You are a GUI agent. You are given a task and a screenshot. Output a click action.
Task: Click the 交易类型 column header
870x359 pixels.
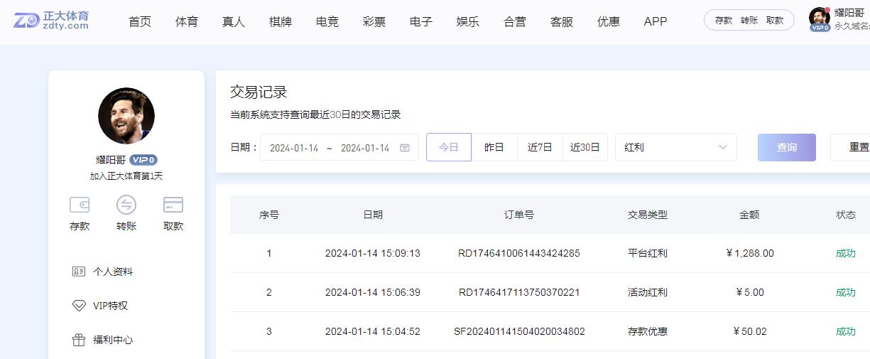[x=648, y=215]
